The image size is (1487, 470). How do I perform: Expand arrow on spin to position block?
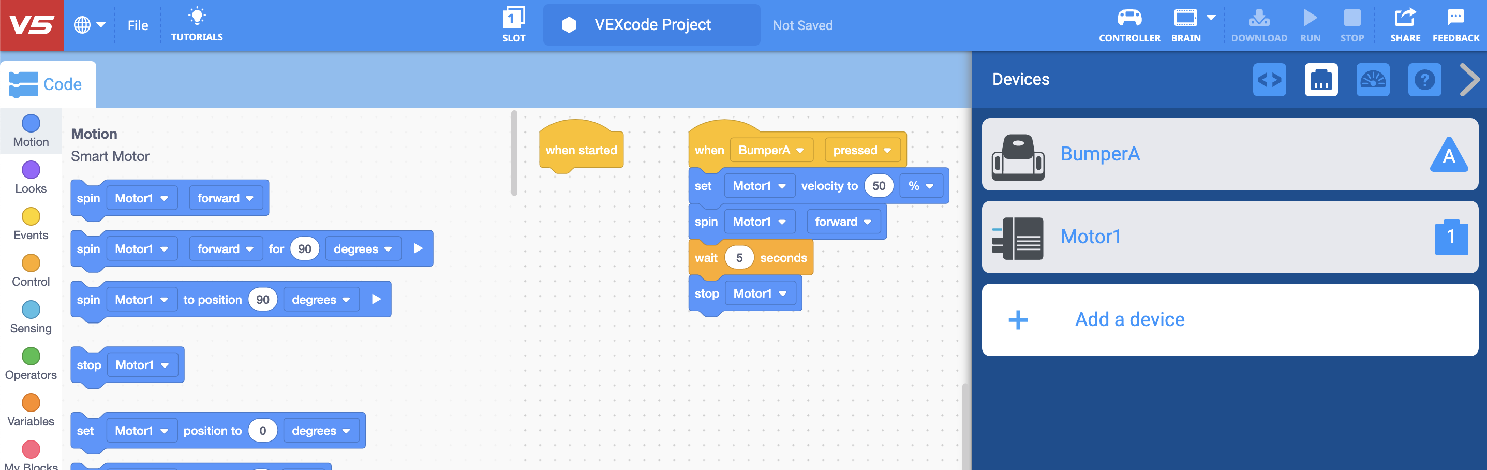click(376, 299)
